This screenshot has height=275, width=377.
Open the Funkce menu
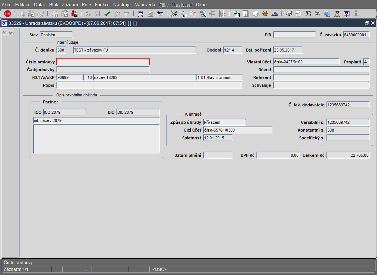tap(102, 5)
